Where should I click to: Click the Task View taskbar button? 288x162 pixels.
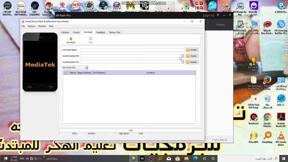204,158
